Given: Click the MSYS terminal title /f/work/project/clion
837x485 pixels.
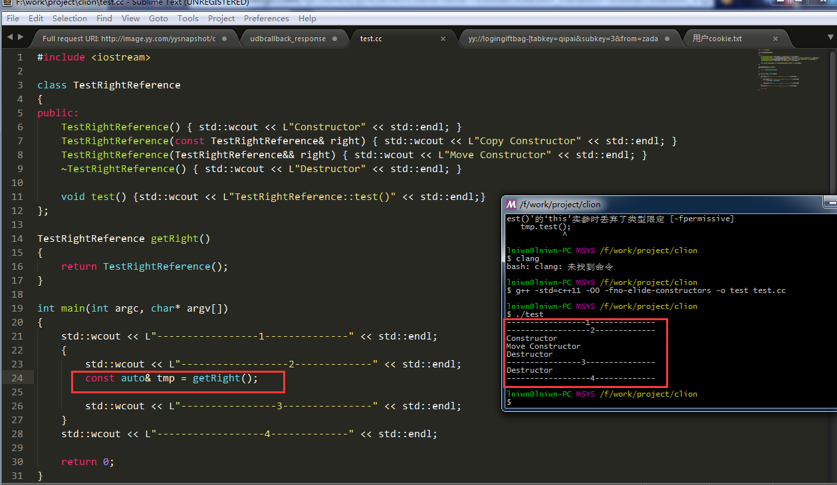Looking at the screenshot, I should pos(560,204).
